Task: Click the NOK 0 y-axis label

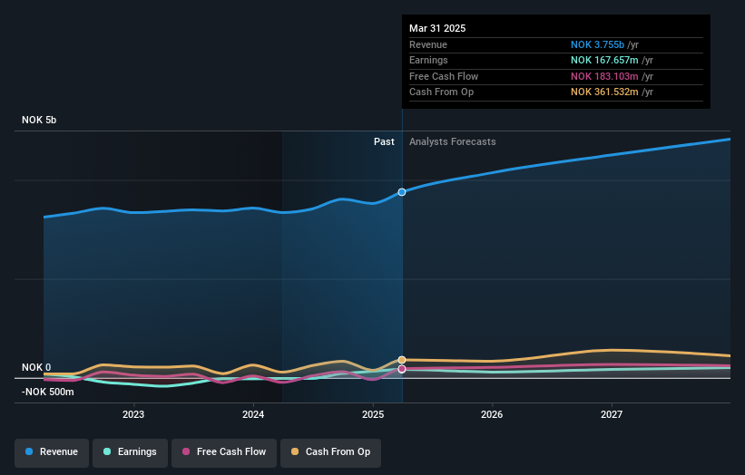Action: [36, 367]
